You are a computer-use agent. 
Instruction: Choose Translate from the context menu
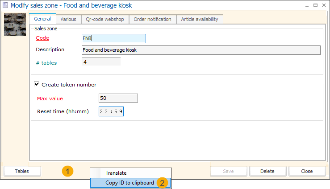116,173
